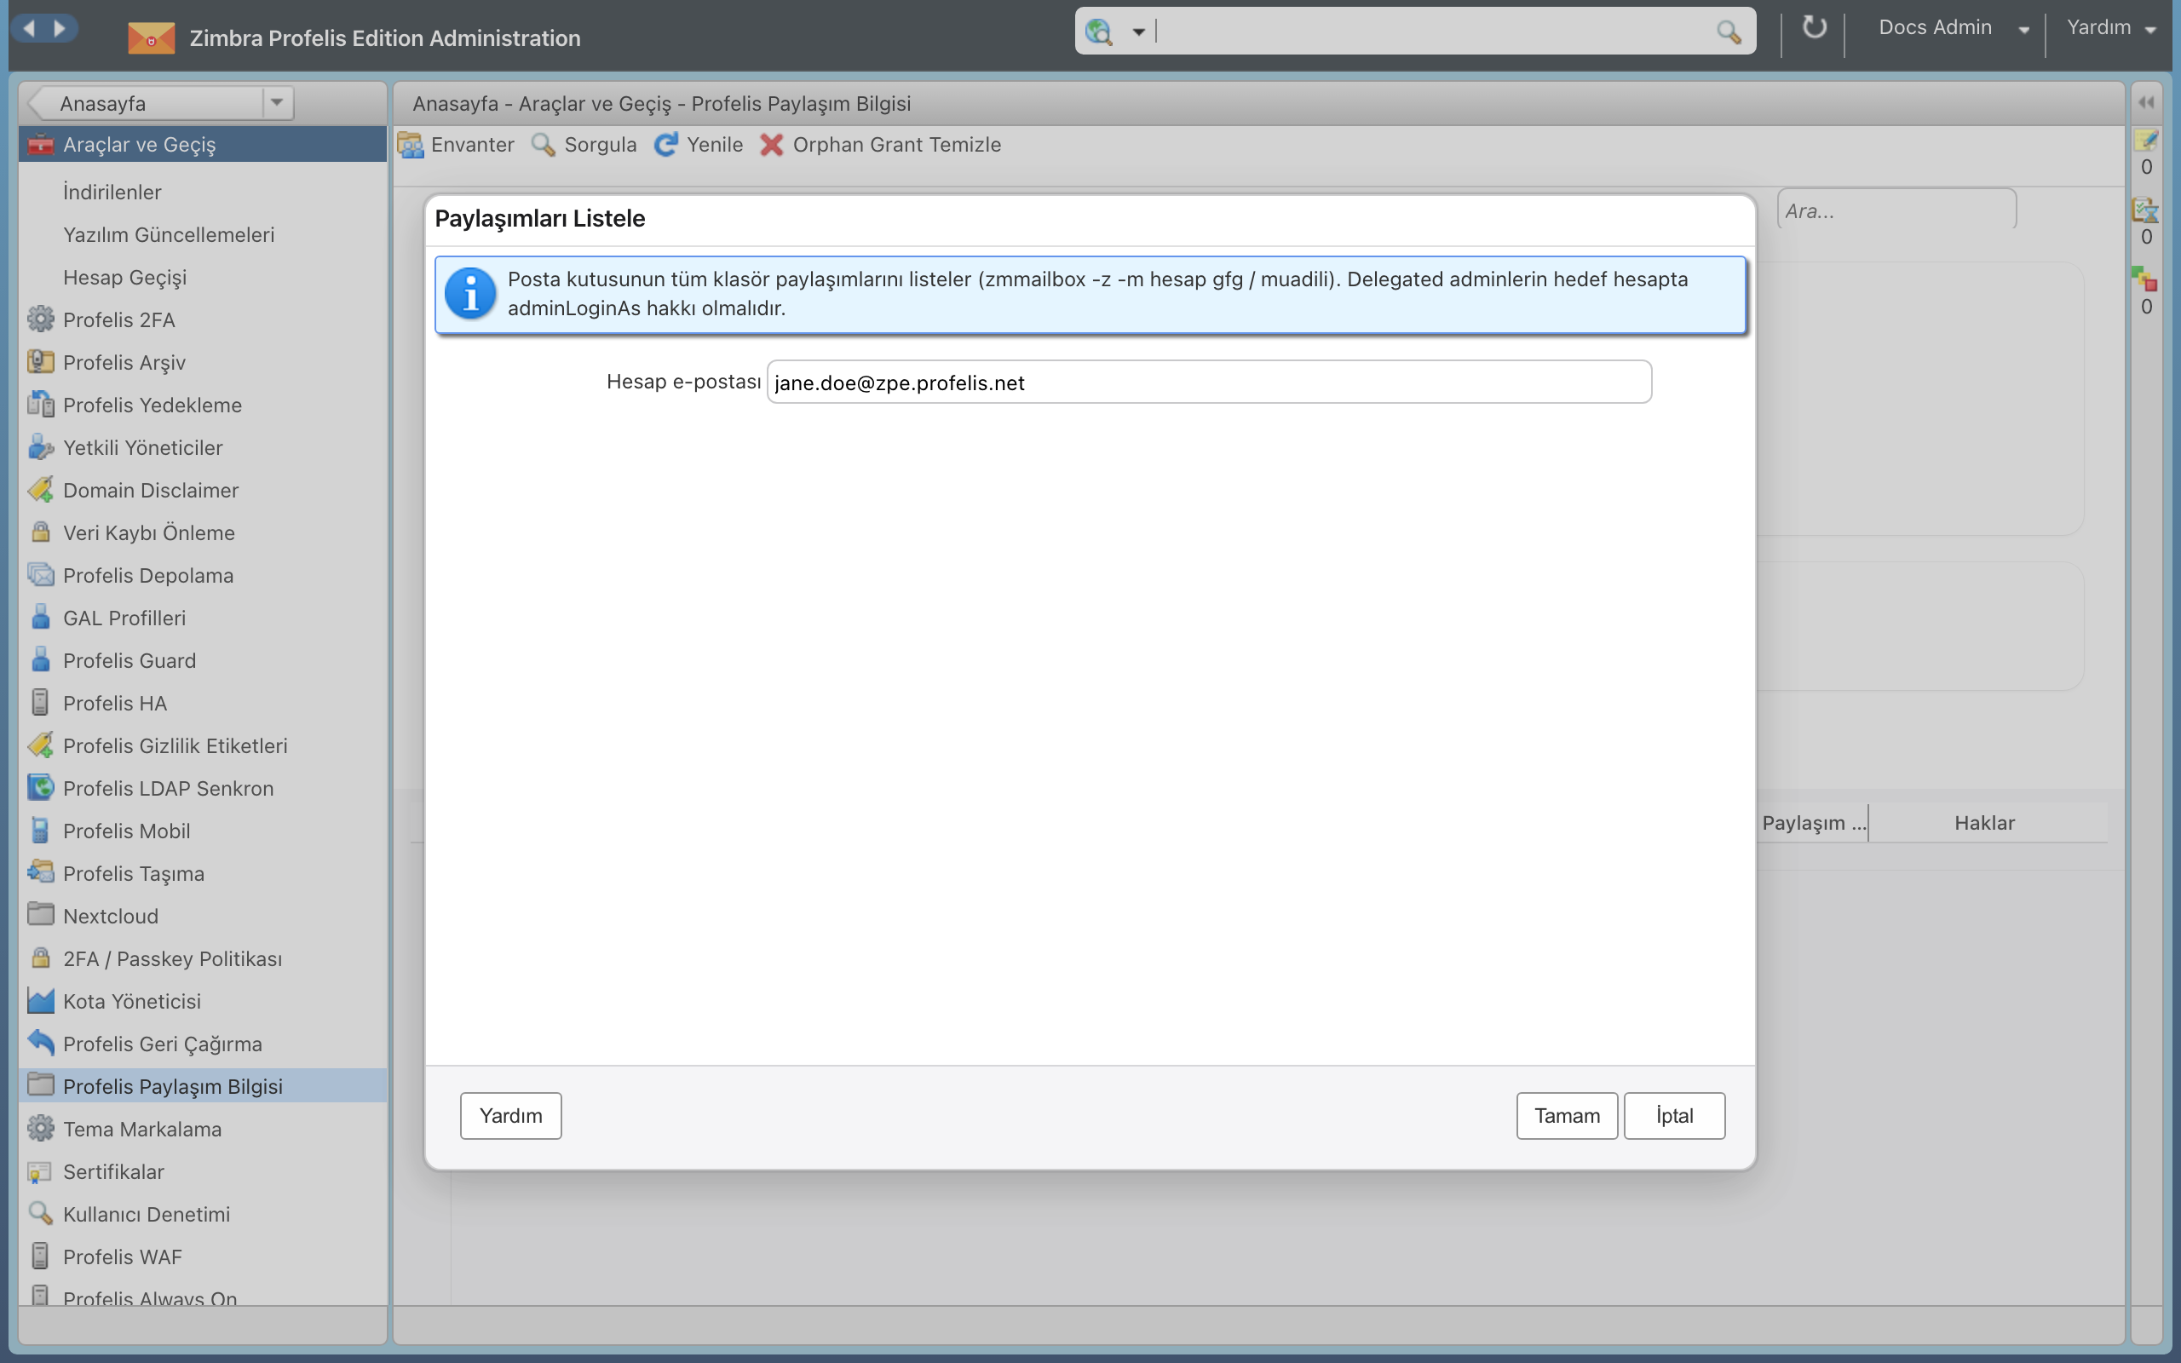Click the Hesap e-postası input field
This screenshot has height=1363, width=2181.
point(1209,382)
